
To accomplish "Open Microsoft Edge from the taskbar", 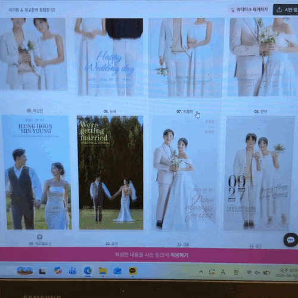I will click(x=88, y=271).
